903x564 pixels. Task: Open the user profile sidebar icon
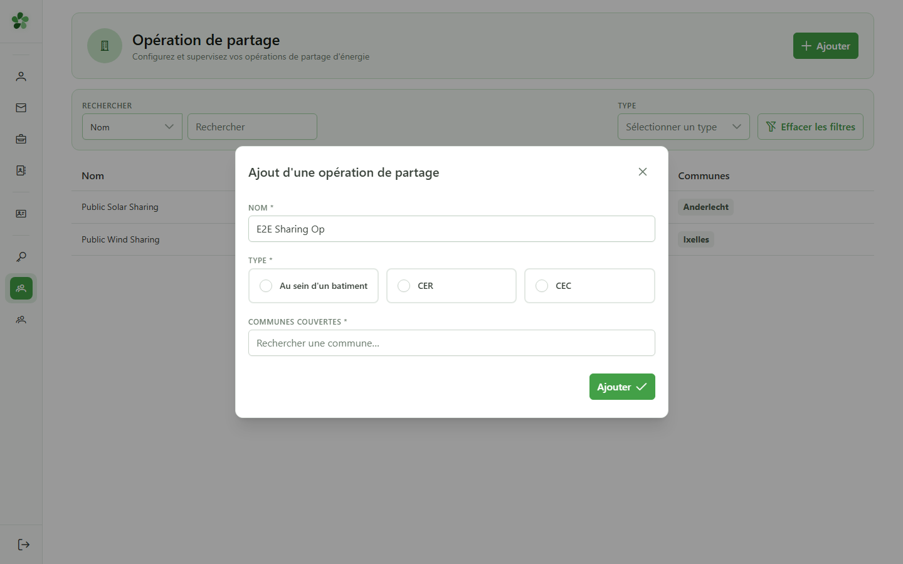point(21,76)
